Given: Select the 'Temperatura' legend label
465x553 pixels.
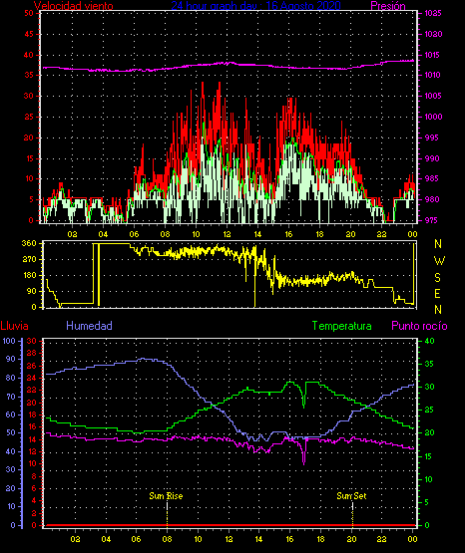Looking at the screenshot, I should (x=342, y=326).
